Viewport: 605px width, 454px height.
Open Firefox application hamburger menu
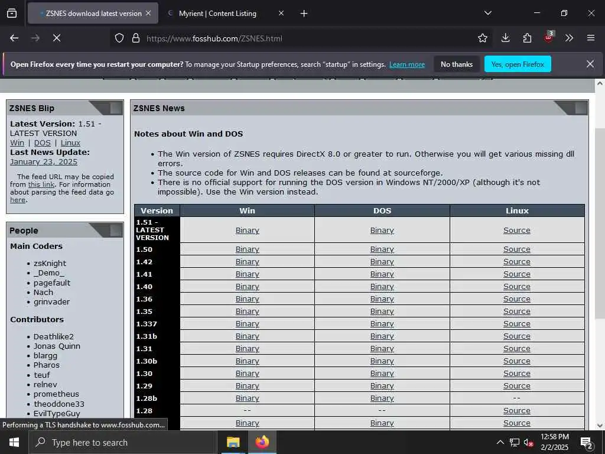point(591,38)
